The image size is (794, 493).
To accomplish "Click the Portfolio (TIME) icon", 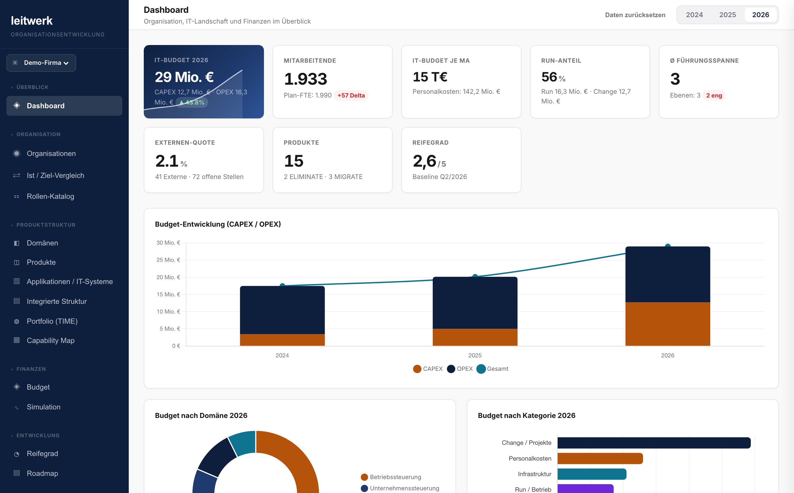I will (17, 322).
